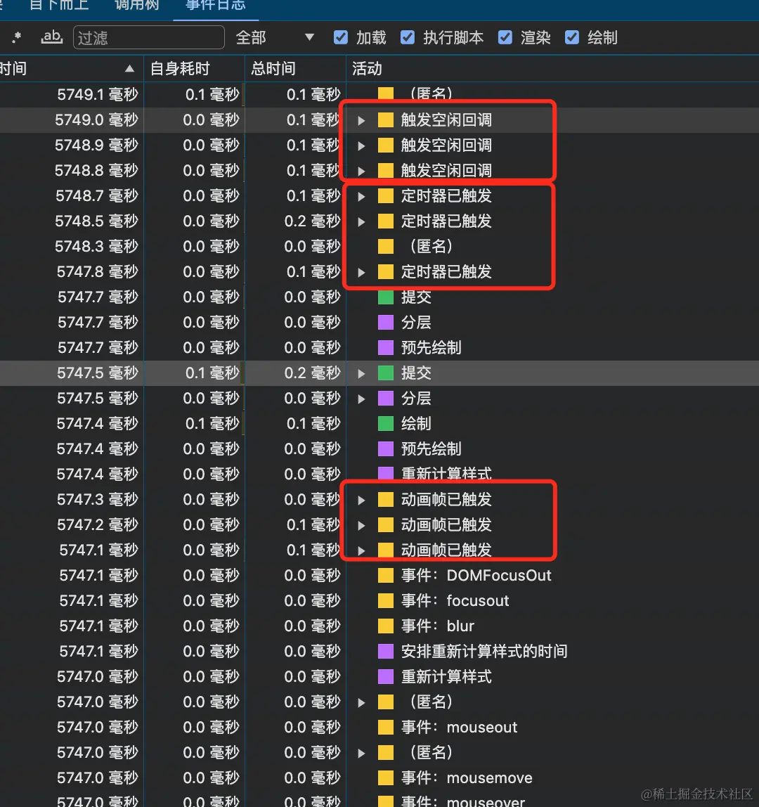759x807 pixels.
Task: Click the green square icon beside 提交
Action: (x=385, y=297)
